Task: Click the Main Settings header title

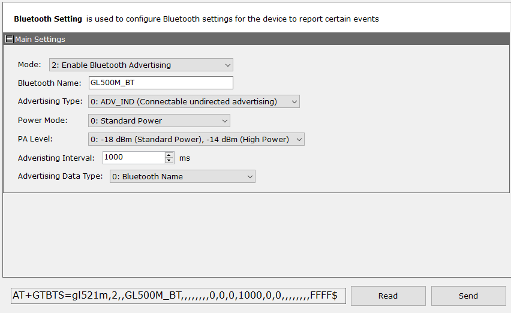Action: (40, 40)
